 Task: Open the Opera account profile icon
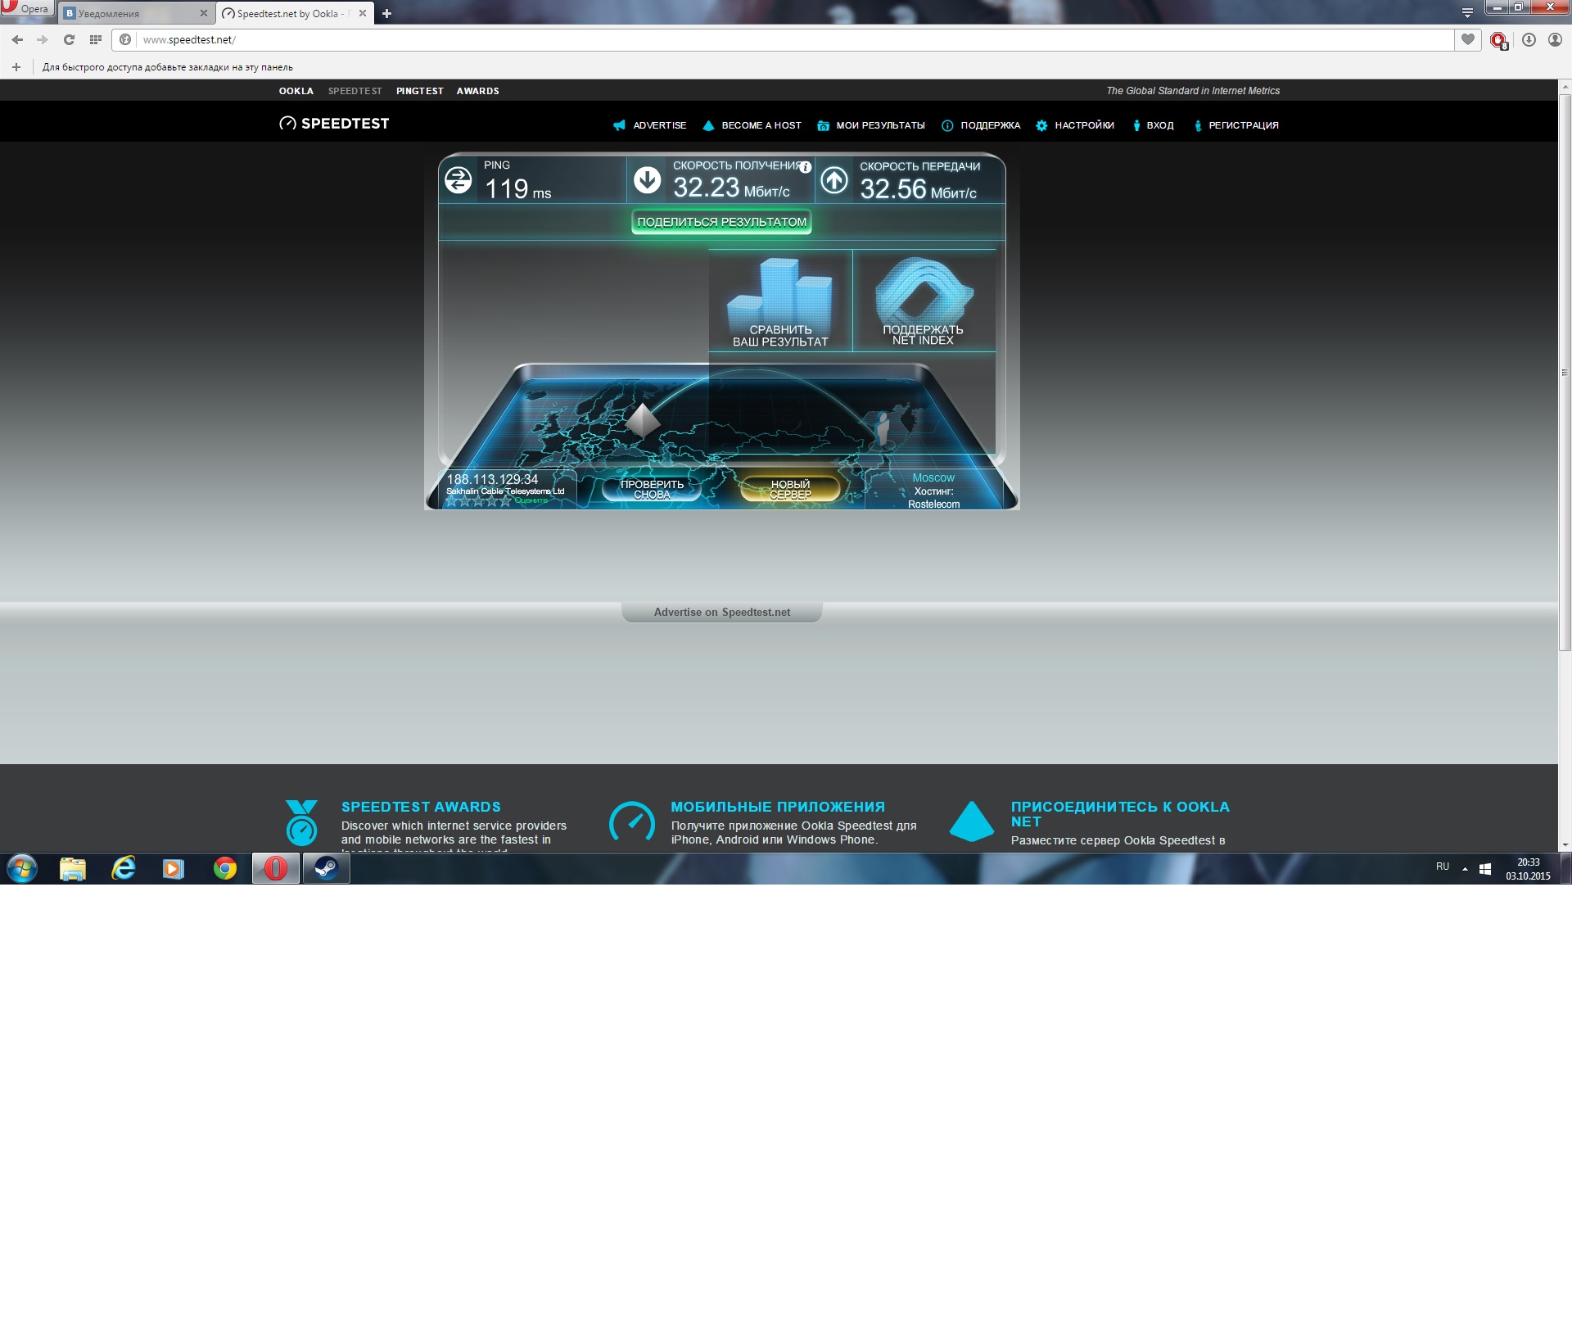coord(1555,39)
